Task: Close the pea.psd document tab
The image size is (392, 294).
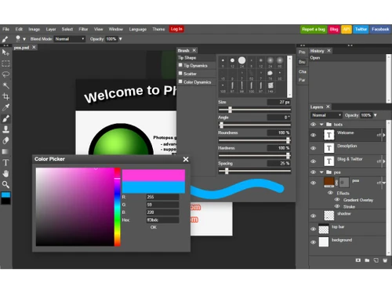Action: (34, 47)
